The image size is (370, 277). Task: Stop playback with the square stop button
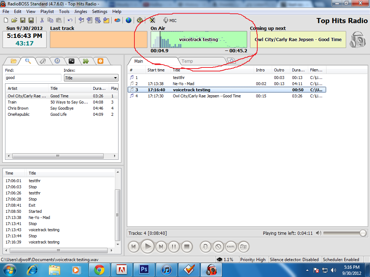coord(187,247)
